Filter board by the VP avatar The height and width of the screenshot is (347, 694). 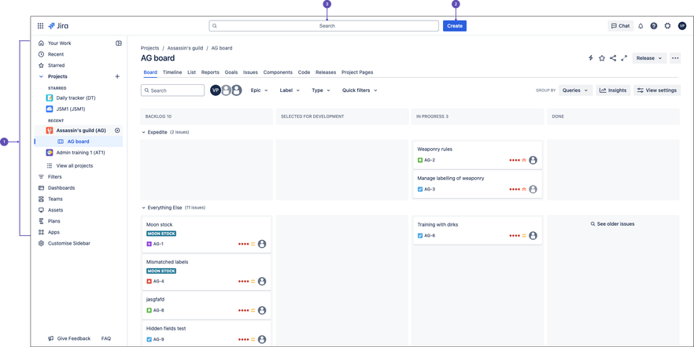(x=216, y=90)
